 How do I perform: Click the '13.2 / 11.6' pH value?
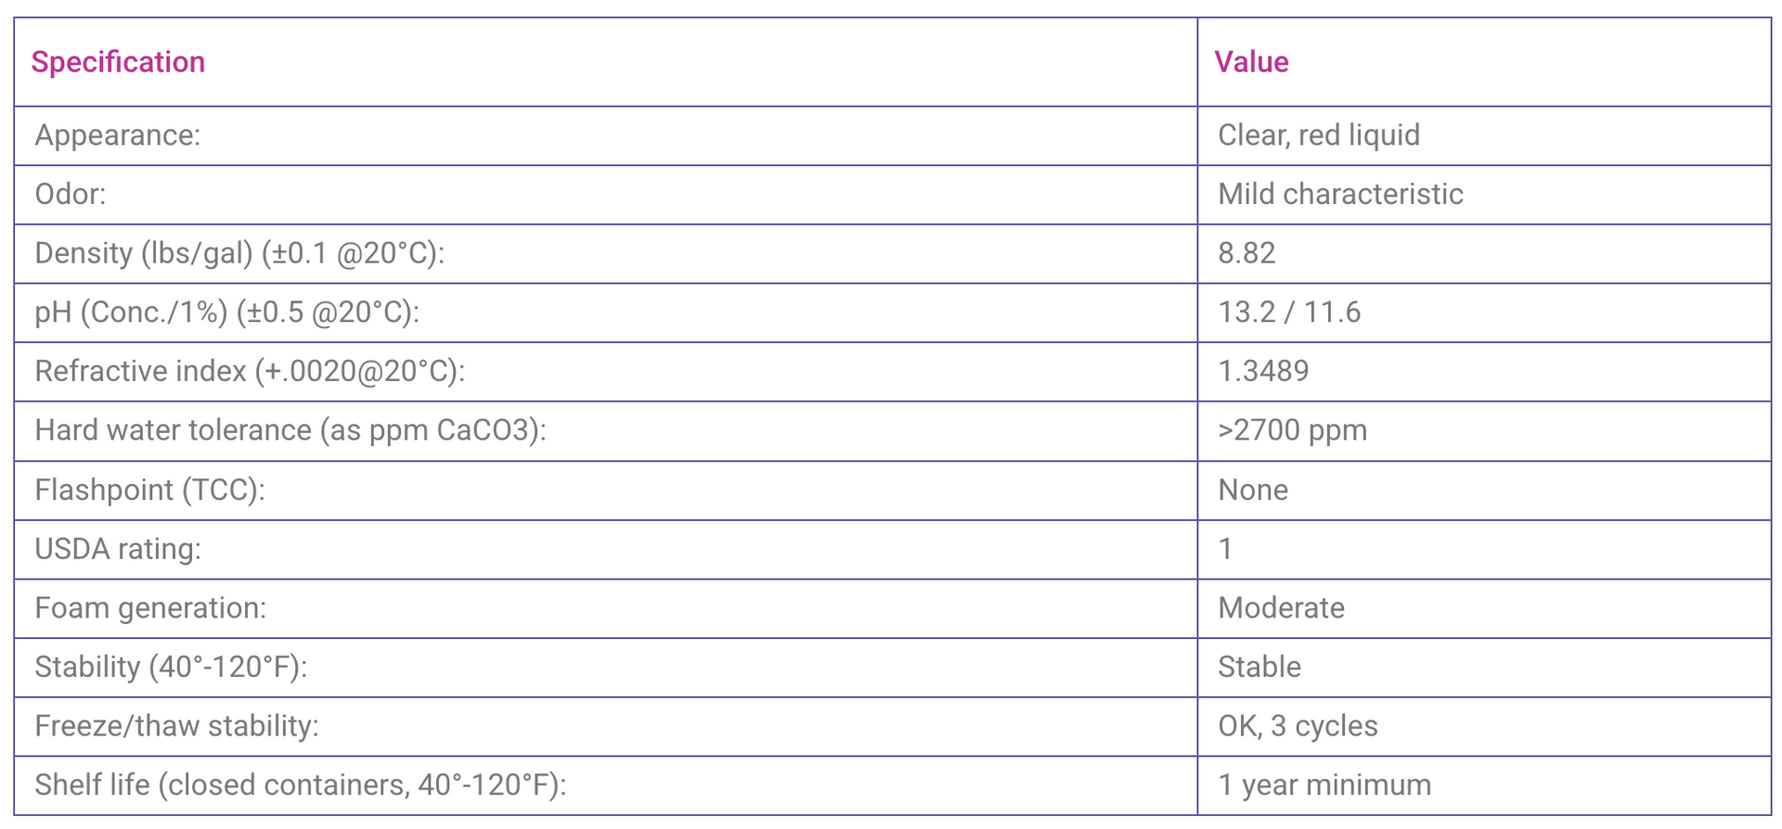click(x=1289, y=312)
